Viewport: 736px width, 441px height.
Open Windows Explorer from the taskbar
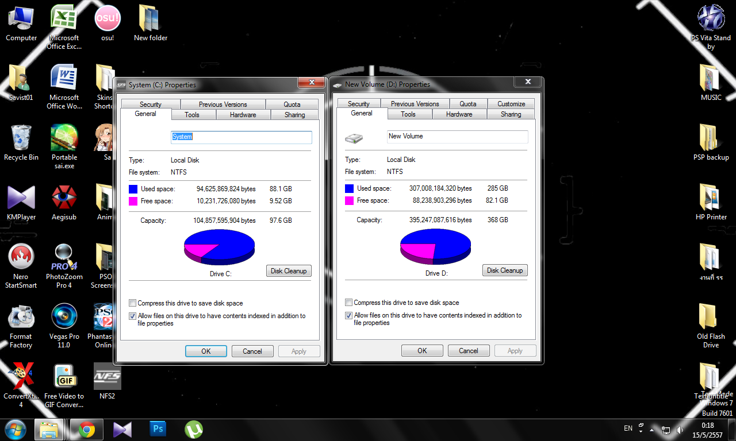[x=49, y=430]
